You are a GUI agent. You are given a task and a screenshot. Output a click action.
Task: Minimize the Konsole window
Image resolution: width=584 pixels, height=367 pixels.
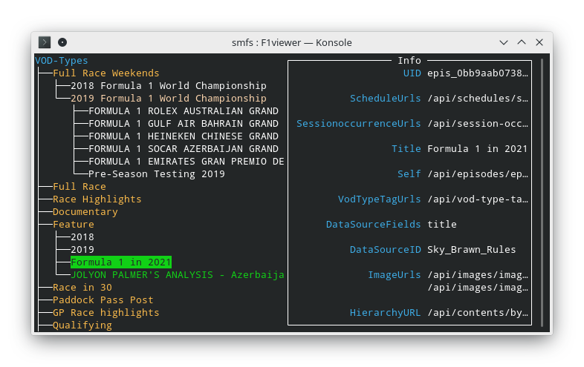(504, 42)
